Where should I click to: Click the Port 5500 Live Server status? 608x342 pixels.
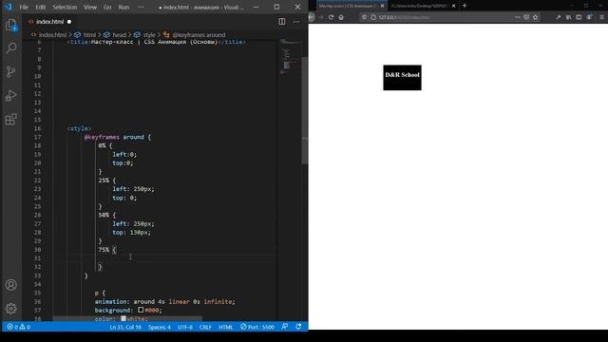point(257,327)
